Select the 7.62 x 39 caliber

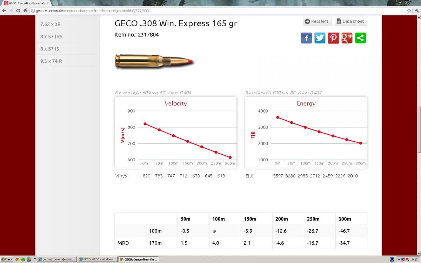tap(50, 24)
